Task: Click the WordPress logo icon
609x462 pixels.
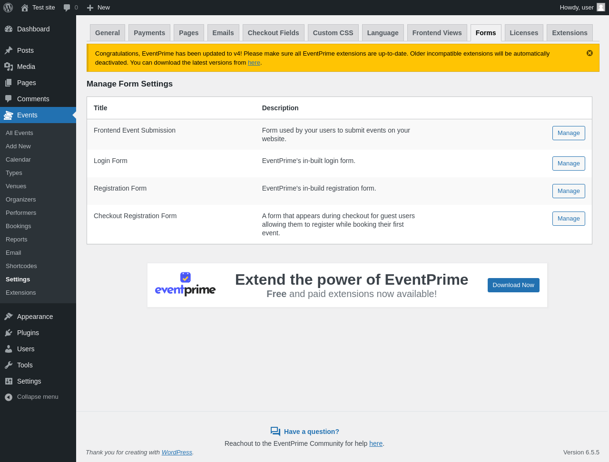Action: [x=8, y=8]
